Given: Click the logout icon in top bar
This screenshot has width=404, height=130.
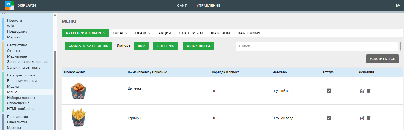Looking at the screenshot, I should coord(398,5).
